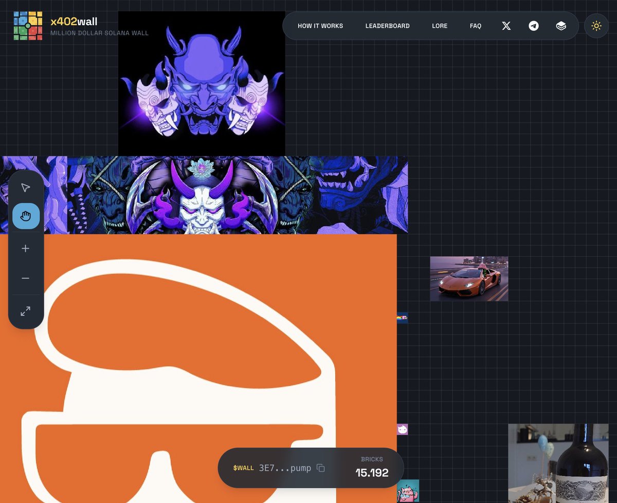Zoom out with the minus button
The image size is (617, 503).
coord(26,278)
